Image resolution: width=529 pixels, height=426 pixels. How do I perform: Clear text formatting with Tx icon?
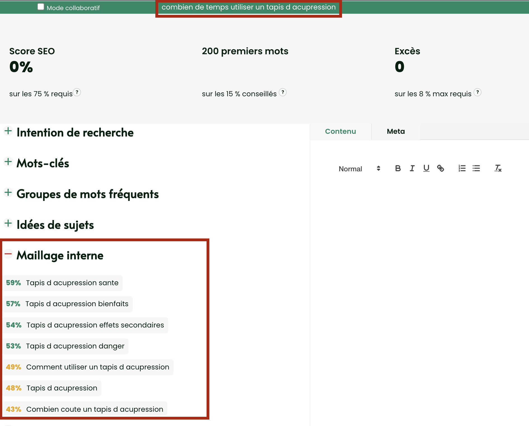point(498,168)
